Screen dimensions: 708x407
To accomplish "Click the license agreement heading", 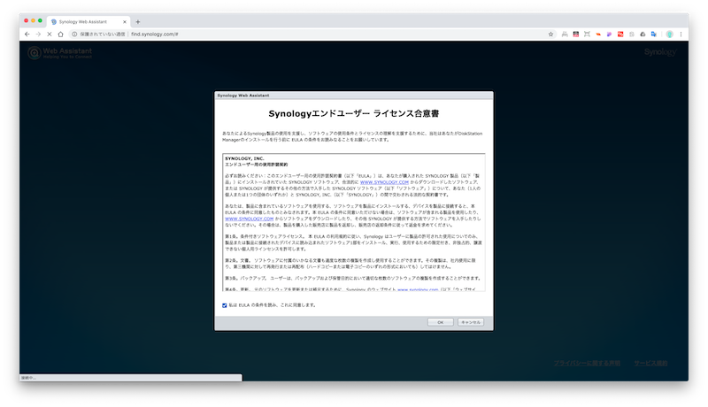I will click(354, 114).
